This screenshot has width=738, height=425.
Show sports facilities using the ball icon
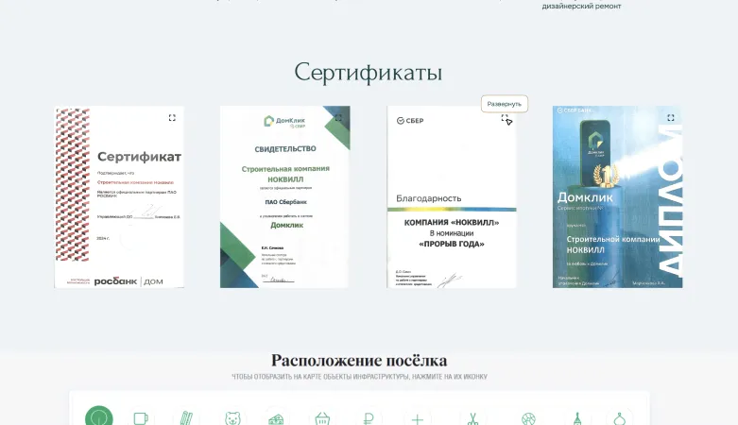[x=528, y=417]
